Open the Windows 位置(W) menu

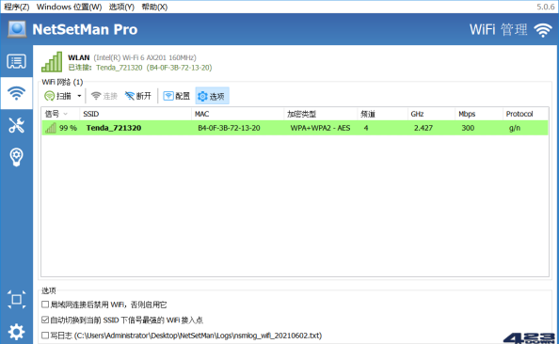click(69, 7)
